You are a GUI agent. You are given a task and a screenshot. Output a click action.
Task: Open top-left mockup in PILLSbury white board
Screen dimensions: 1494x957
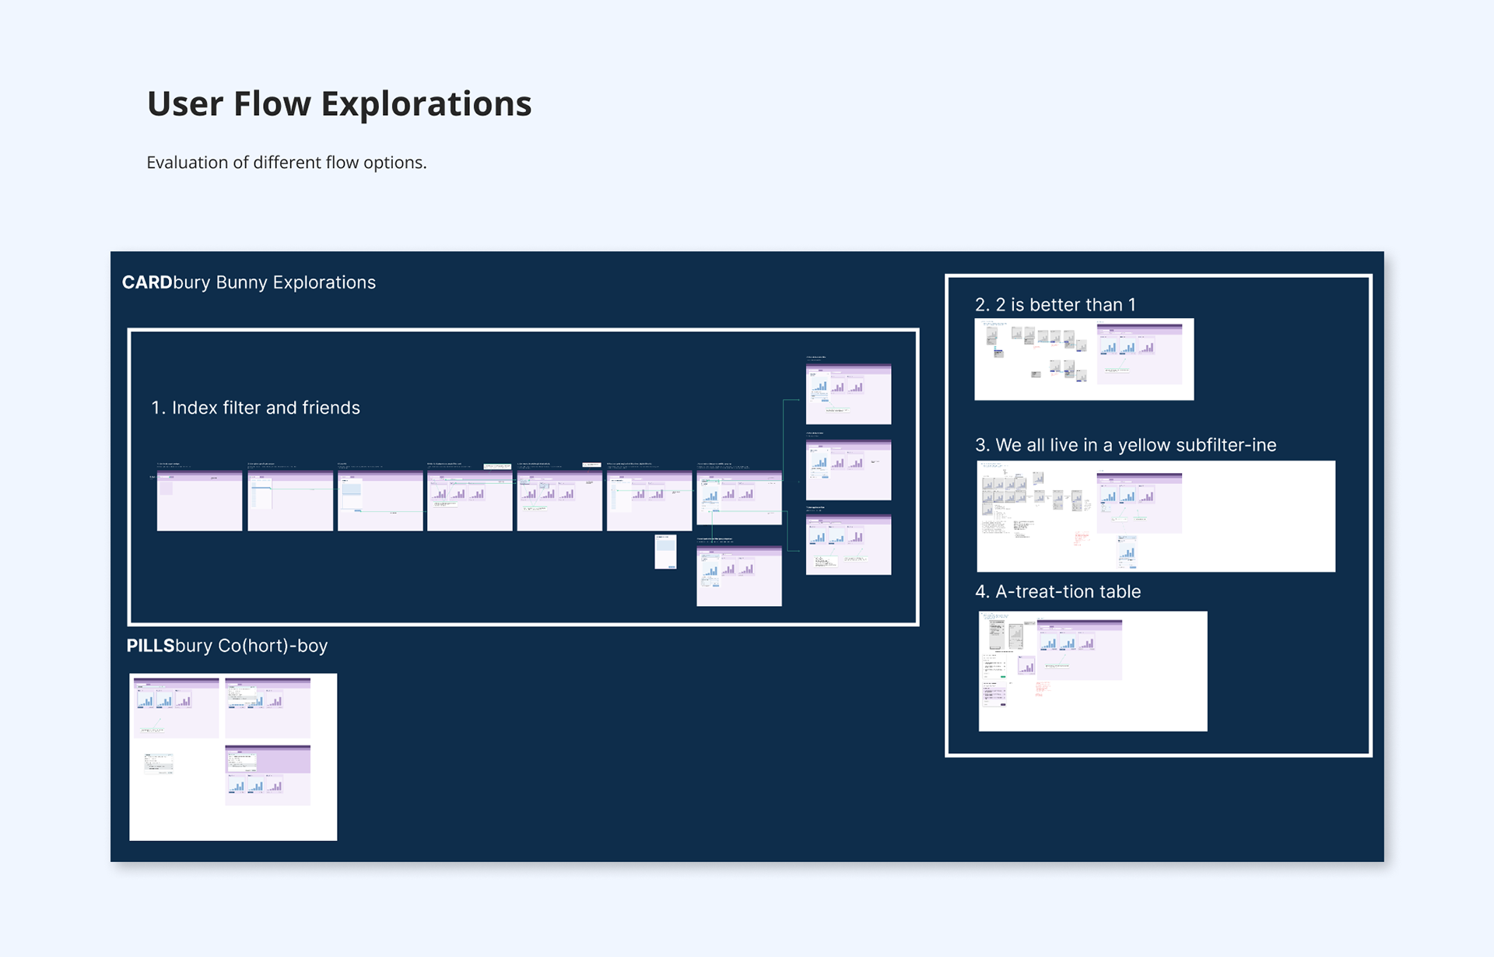coord(176,708)
